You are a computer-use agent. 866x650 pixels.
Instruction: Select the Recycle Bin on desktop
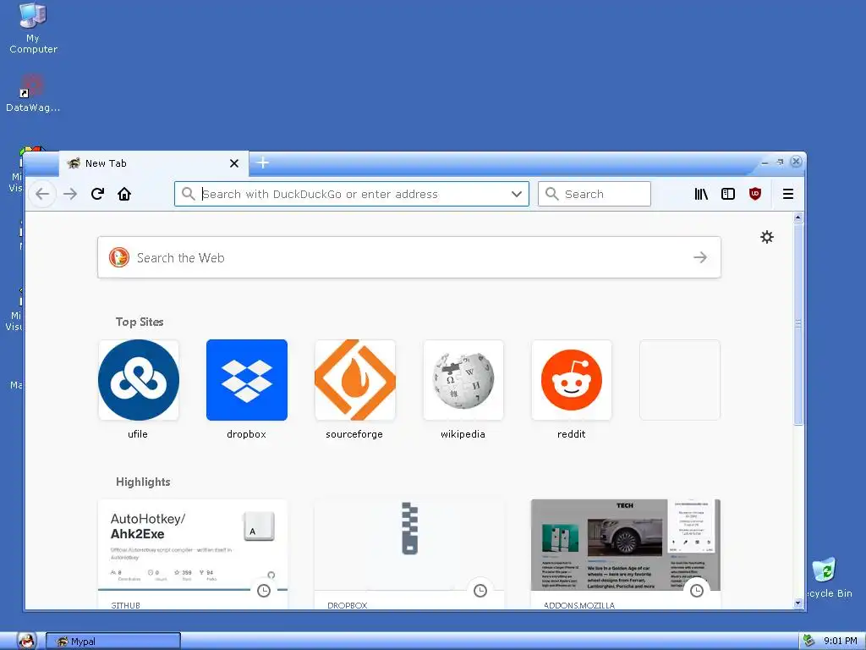(x=826, y=578)
